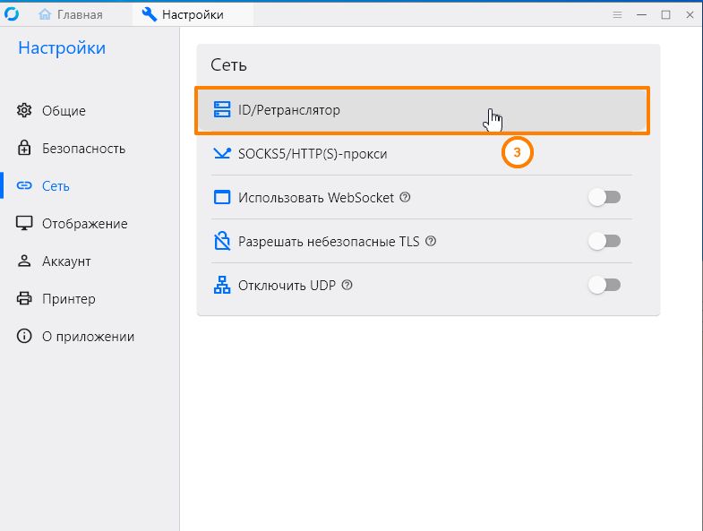Select the Настройки tab
The height and width of the screenshot is (531, 703).
[193, 14]
